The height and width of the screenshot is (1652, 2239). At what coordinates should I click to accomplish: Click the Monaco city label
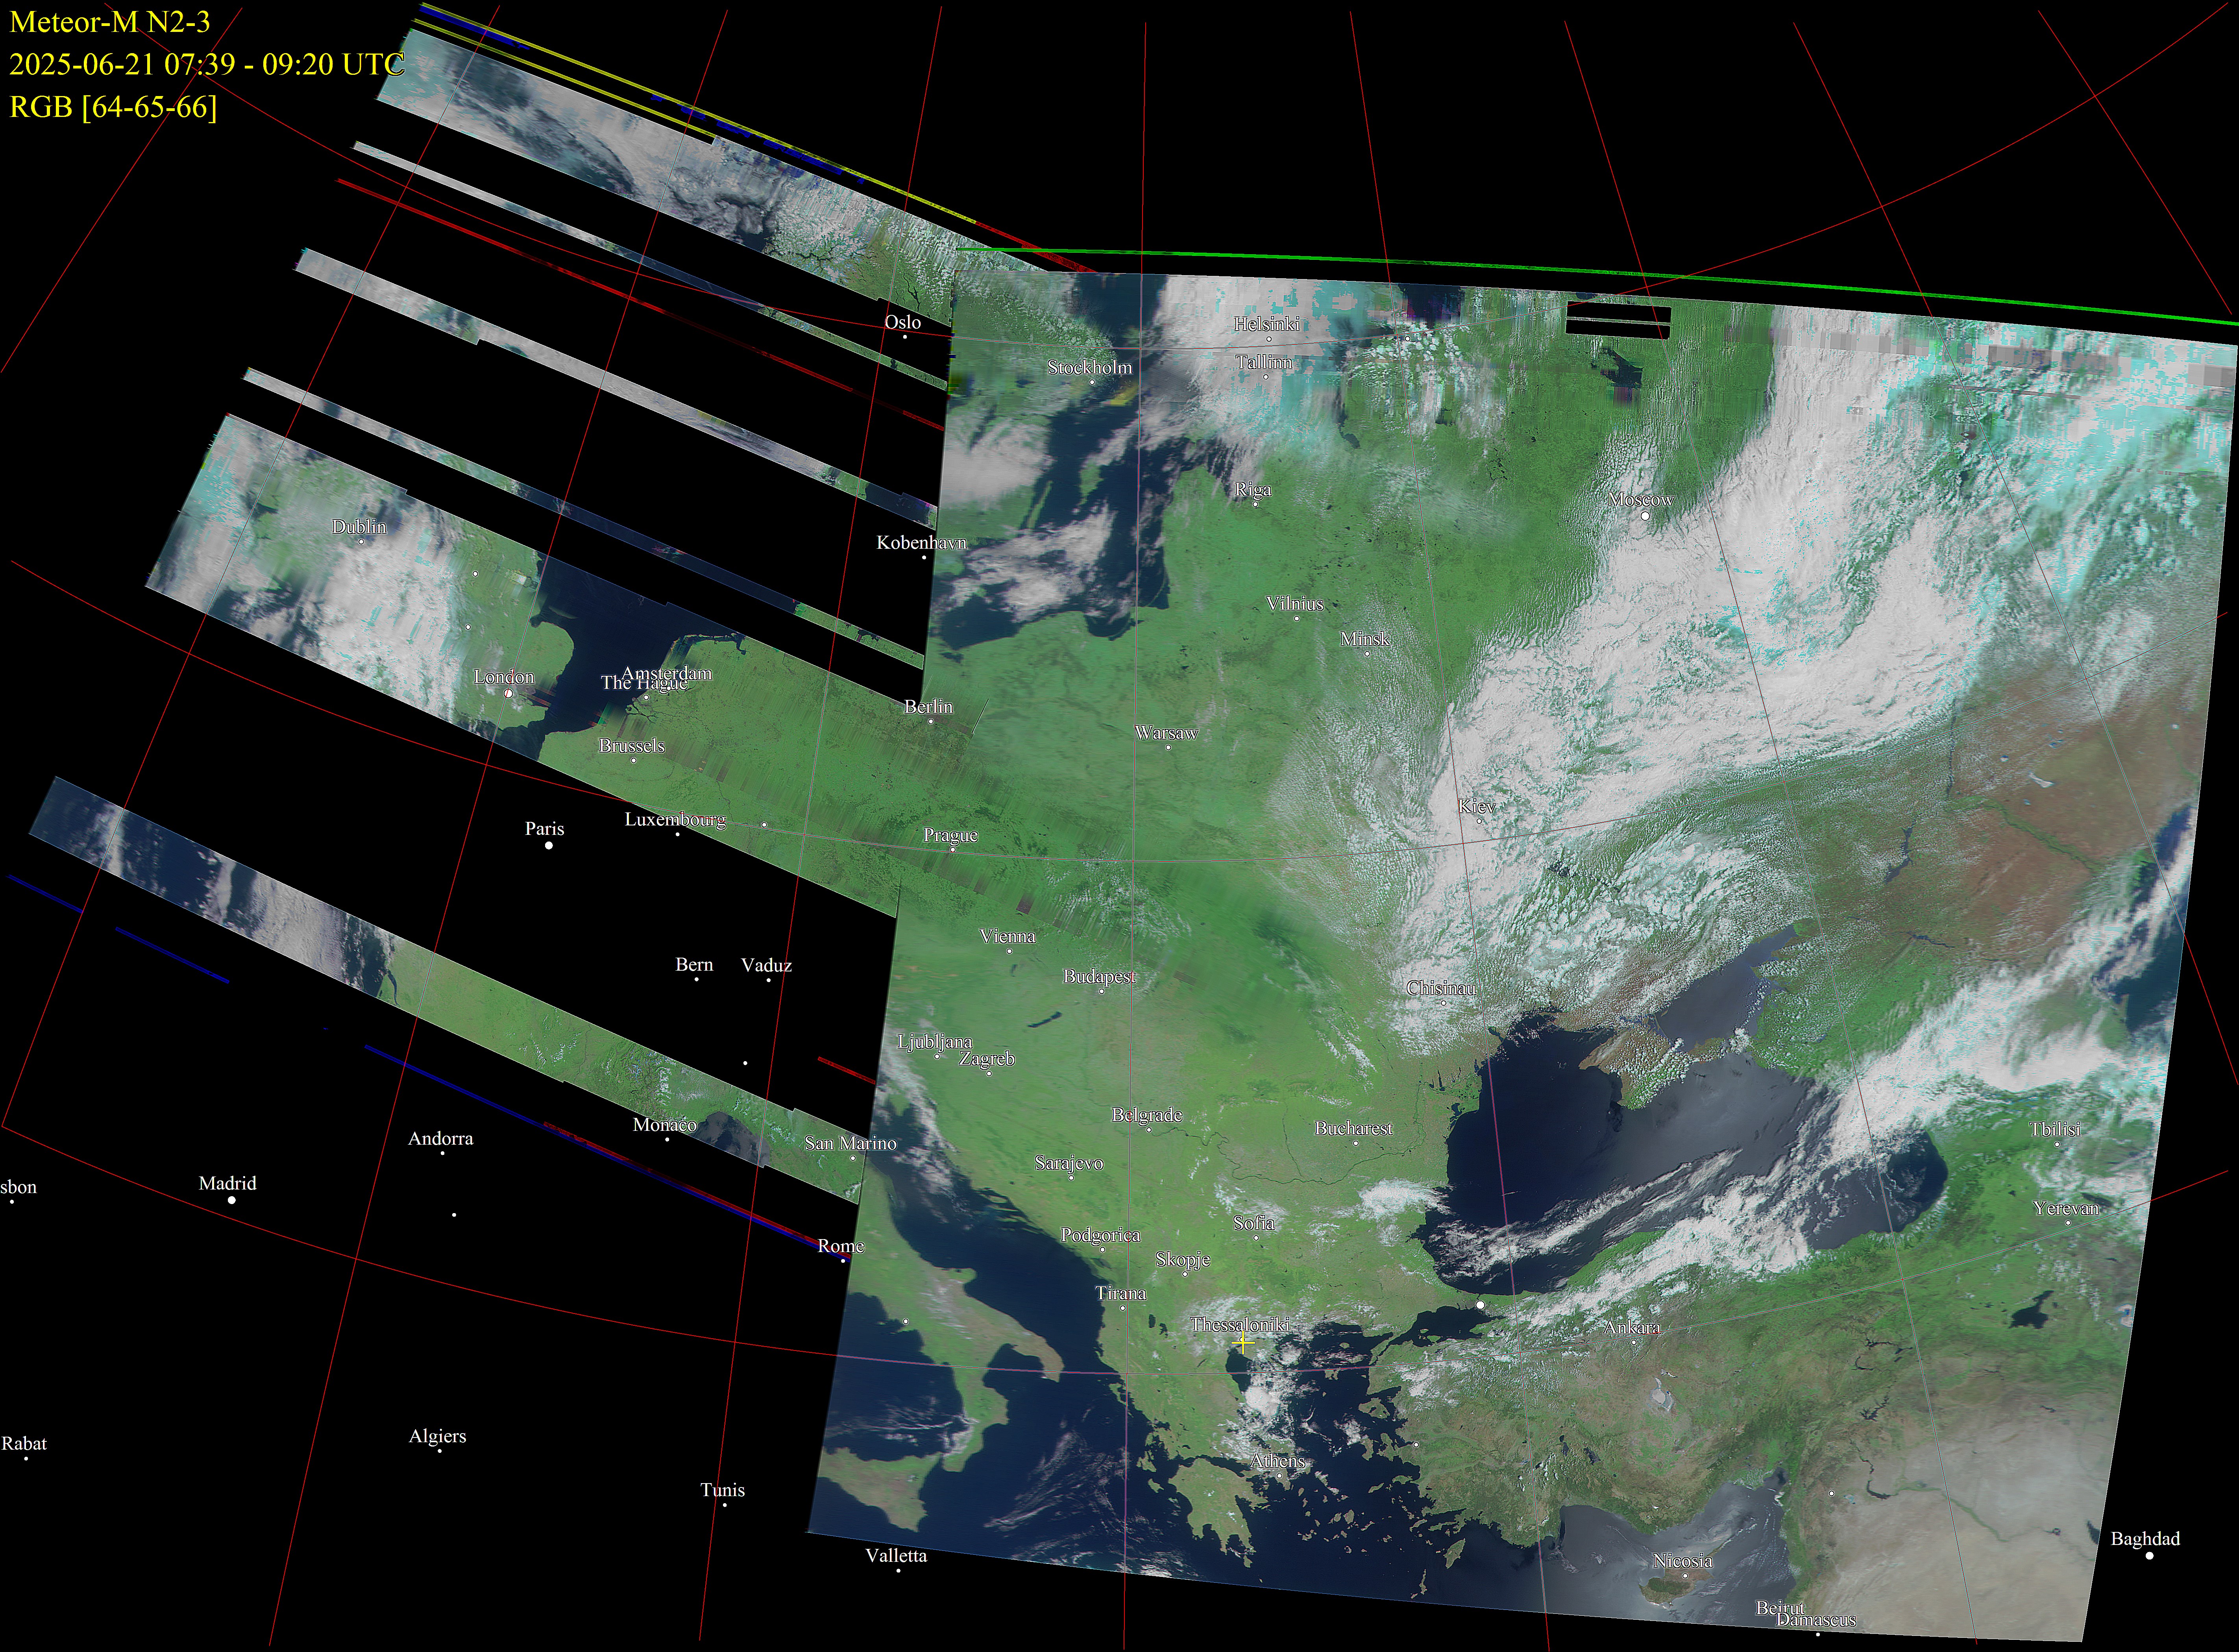point(665,1126)
